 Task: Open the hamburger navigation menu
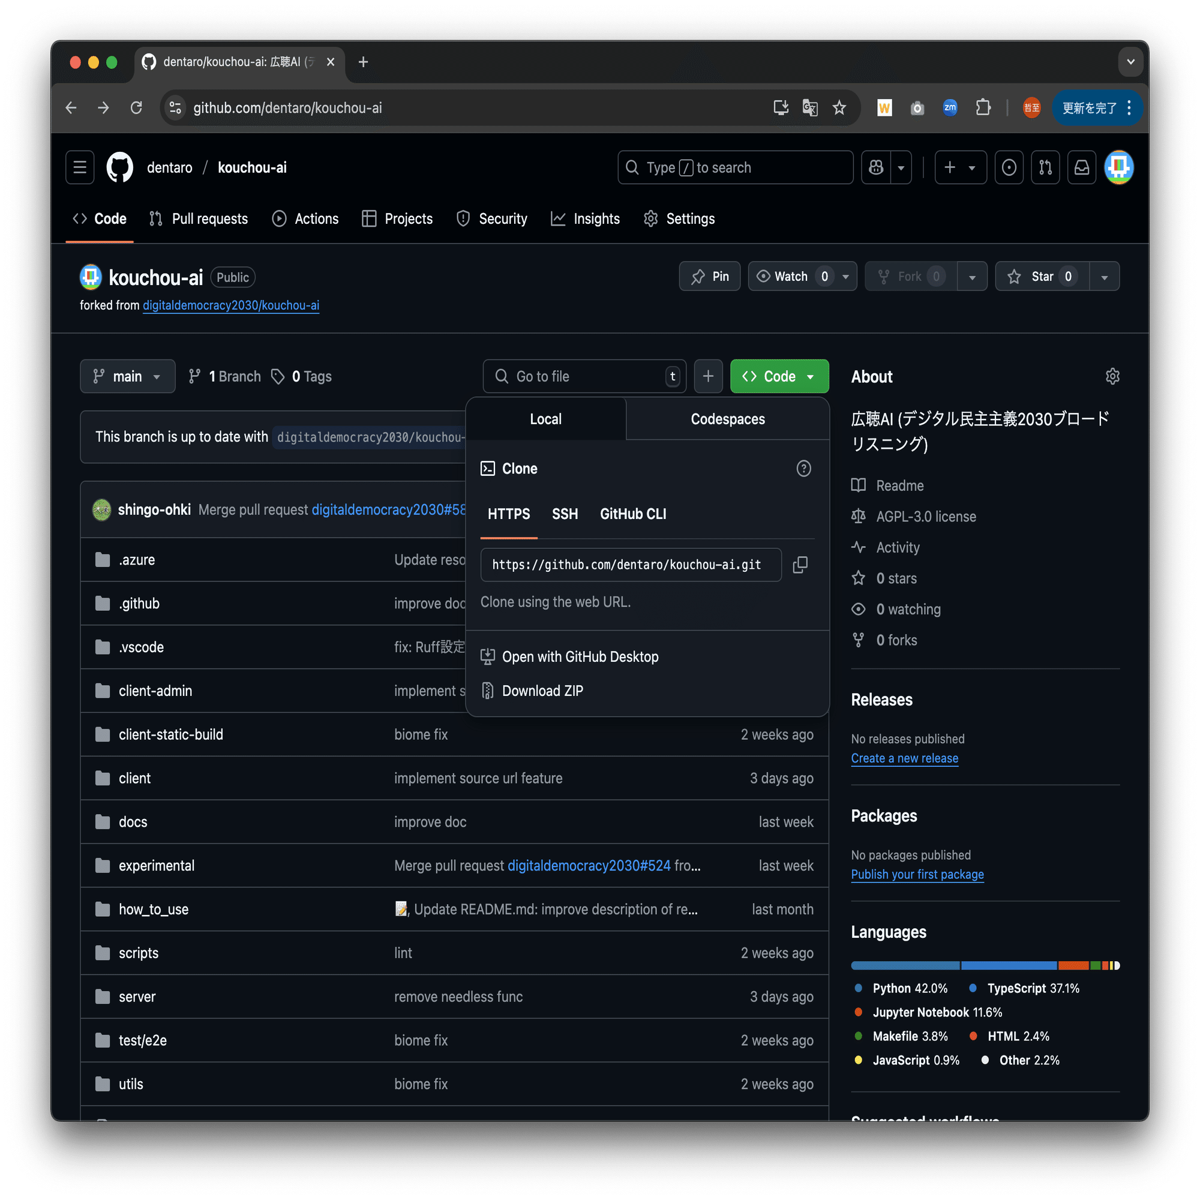(80, 167)
